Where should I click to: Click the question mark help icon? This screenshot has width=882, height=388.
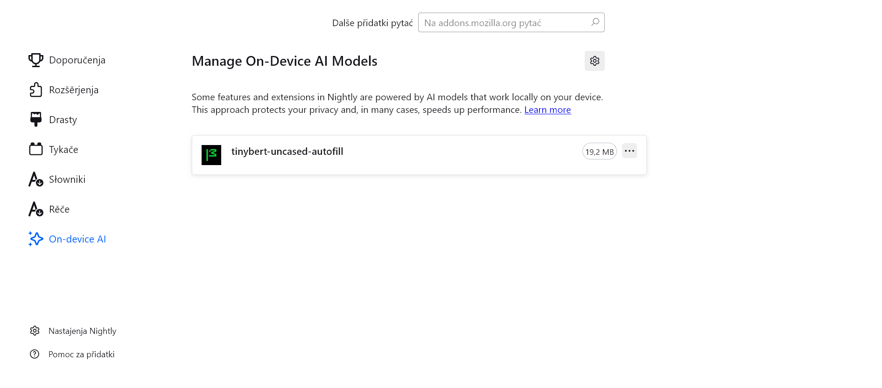pyautogui.click(x=35, y=354)
